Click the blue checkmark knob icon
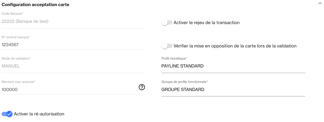Viewport: 324px width, 122px height. [x=9, y=114]
